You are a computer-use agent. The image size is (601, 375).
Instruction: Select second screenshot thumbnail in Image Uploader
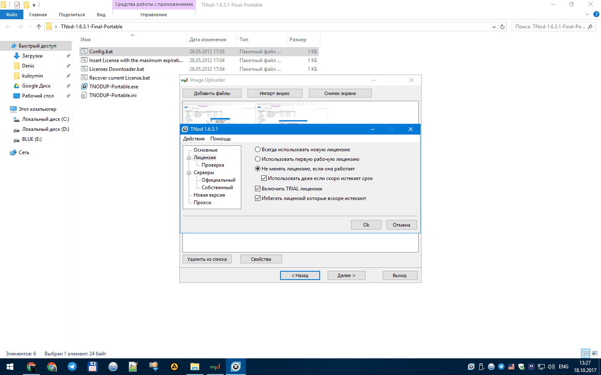tap(293, 113)
